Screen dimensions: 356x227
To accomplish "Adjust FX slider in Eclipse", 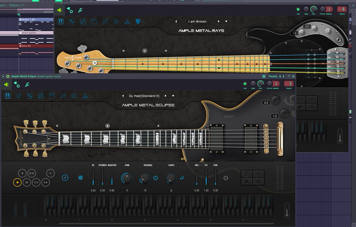I will (x=206, y=178).
